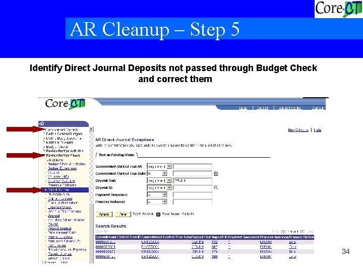Screen dimensions: 363x272
Task: Go to Home in top navigation
Action: 243,108
